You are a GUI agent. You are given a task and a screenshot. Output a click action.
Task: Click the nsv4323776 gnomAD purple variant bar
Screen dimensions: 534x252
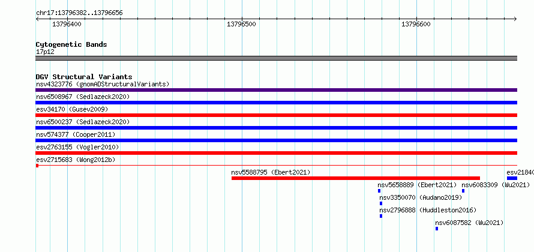(276, 90)
